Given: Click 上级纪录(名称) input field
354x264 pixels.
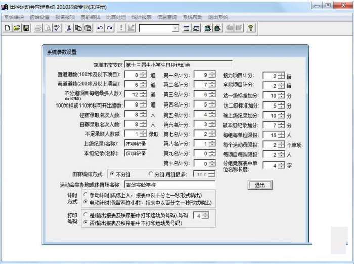Looking at the screenshot, I should coord(136,143).
